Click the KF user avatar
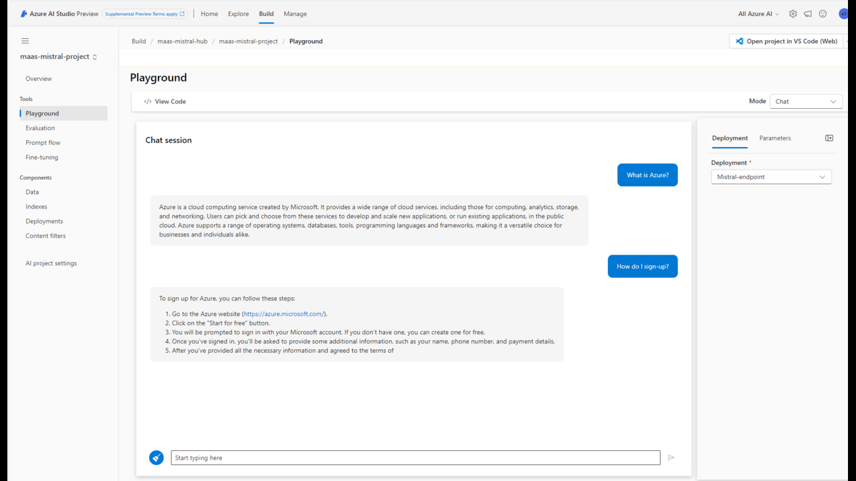The image size is (856, 481). coord(843,13)
